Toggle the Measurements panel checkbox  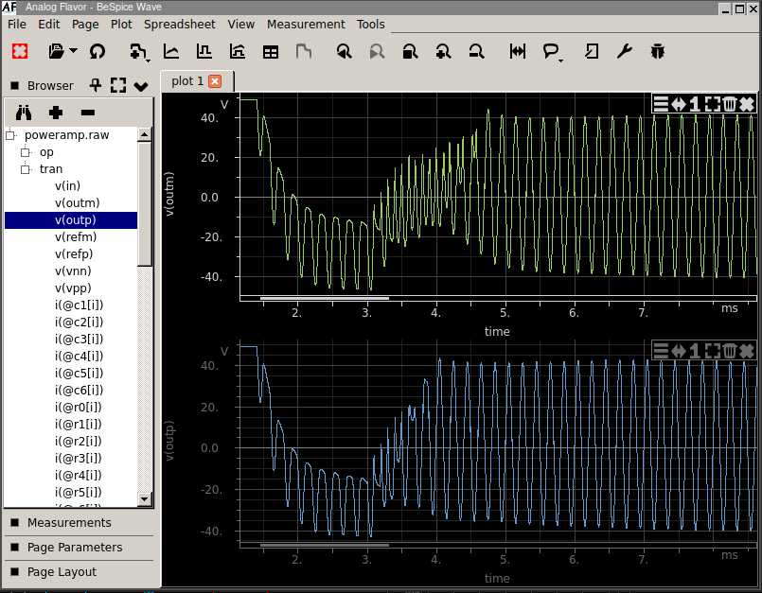14,523
